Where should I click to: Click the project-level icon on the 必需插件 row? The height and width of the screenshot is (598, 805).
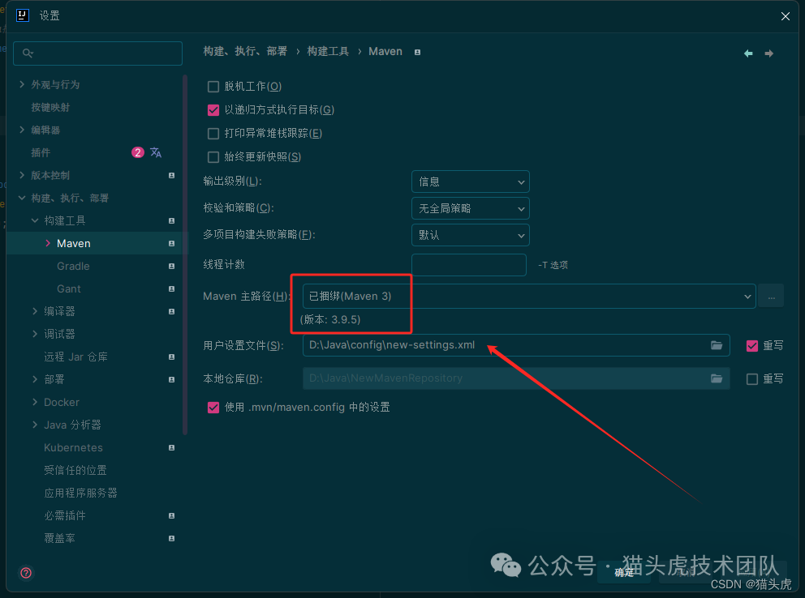[171, 515]
